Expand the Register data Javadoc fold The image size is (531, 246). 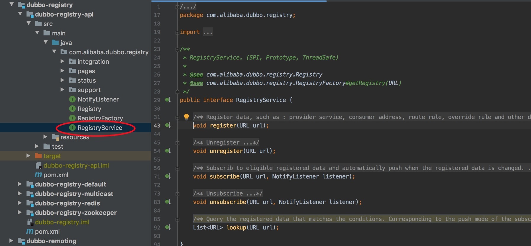click(x=177, y=117)
